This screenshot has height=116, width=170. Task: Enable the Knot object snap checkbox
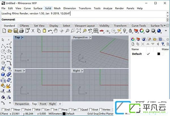click(91, 109)
